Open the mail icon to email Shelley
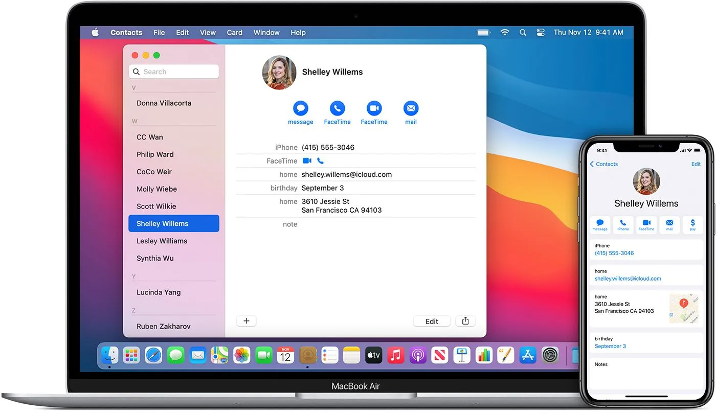Viewport: 716px width, 415px height. (x=411, y=108)
